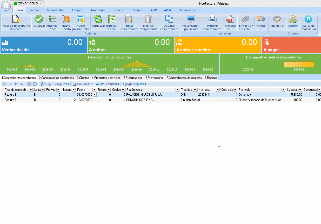Select the 4.Productos y servicios tab

[106, 78]
